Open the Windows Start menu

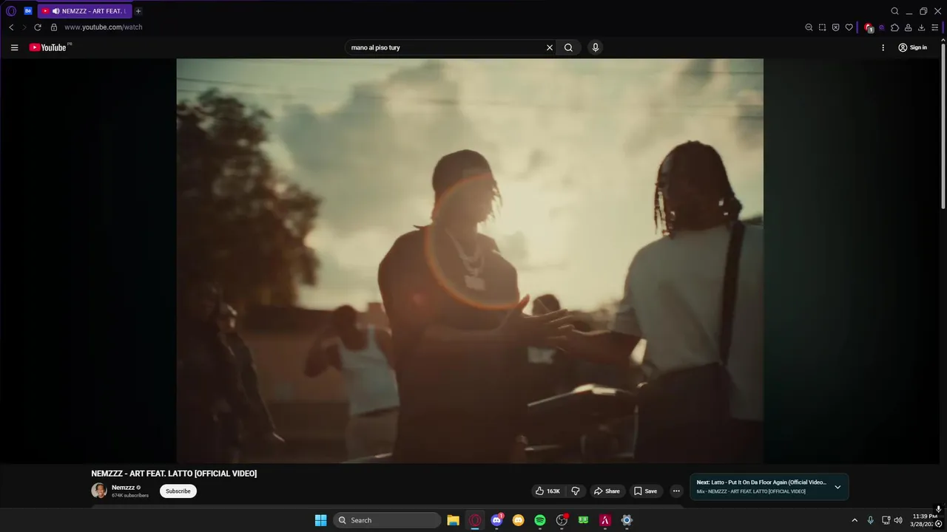tap(321, 520)
